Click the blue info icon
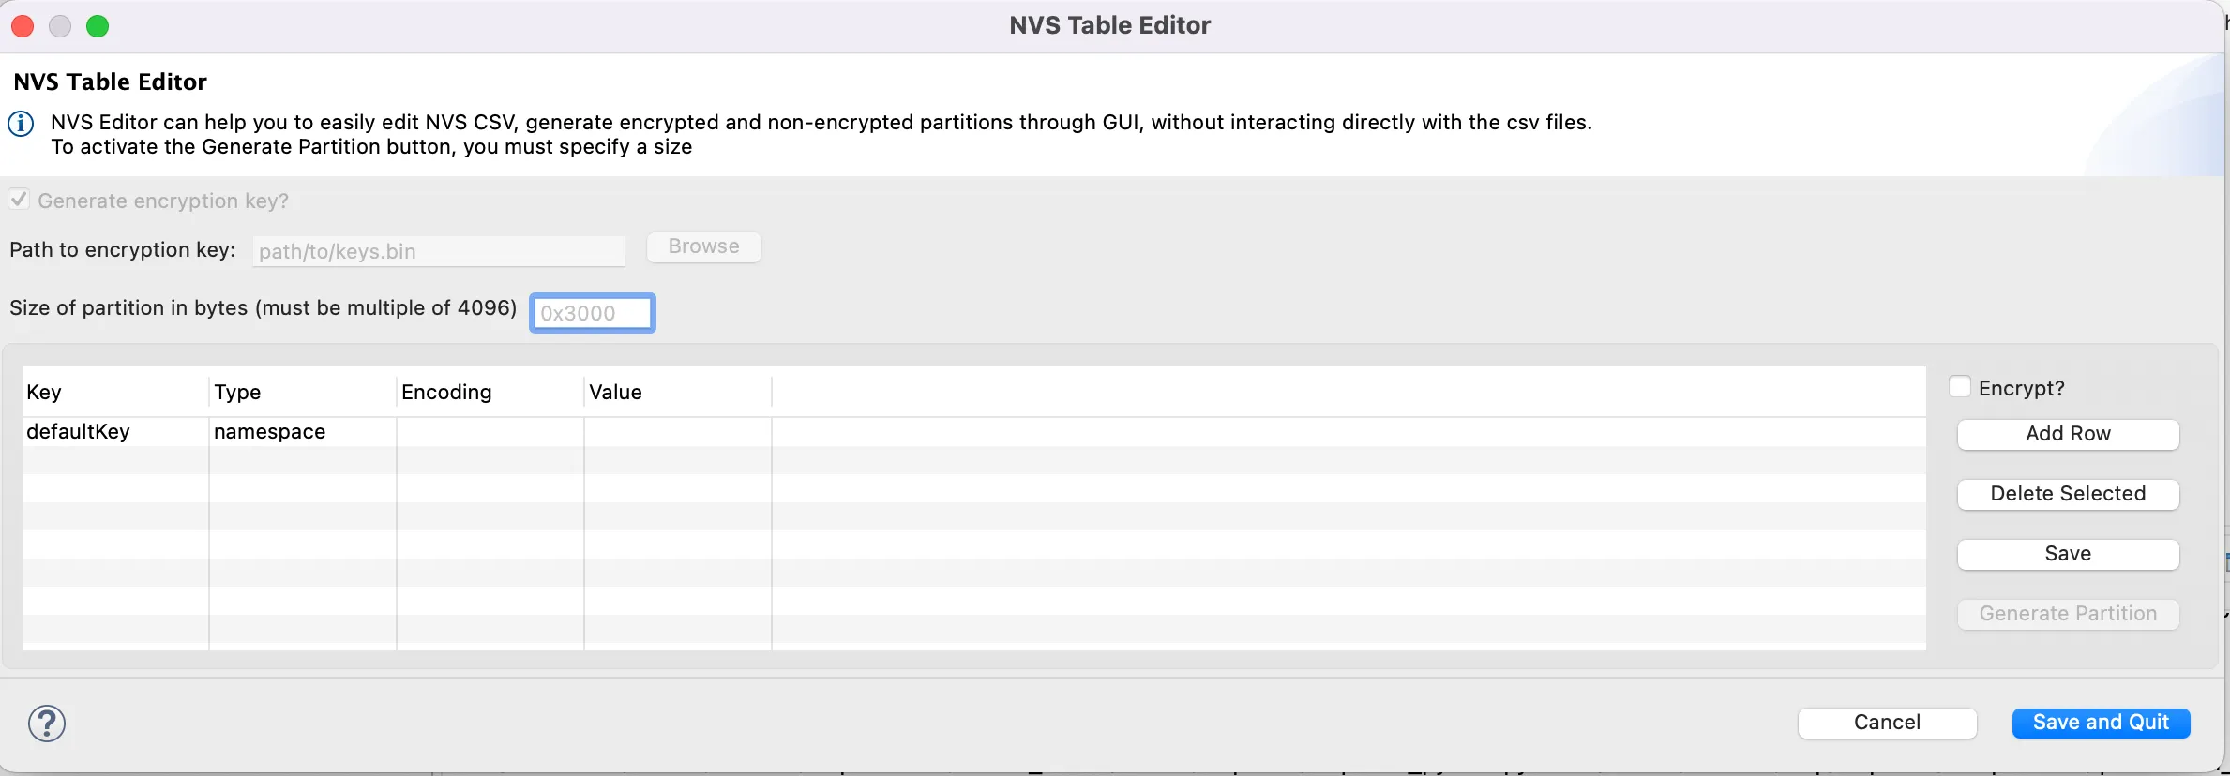2230x776 pixels. pos(21,124)
